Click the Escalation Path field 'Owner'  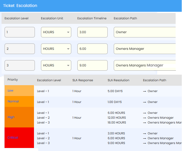point(145,32)
